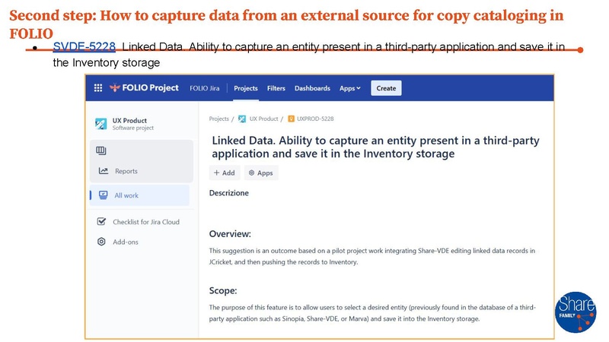This screenshot has width=609, height=342.
Task: Open the Jira app switcher grid icon
Action: point(97,88)
